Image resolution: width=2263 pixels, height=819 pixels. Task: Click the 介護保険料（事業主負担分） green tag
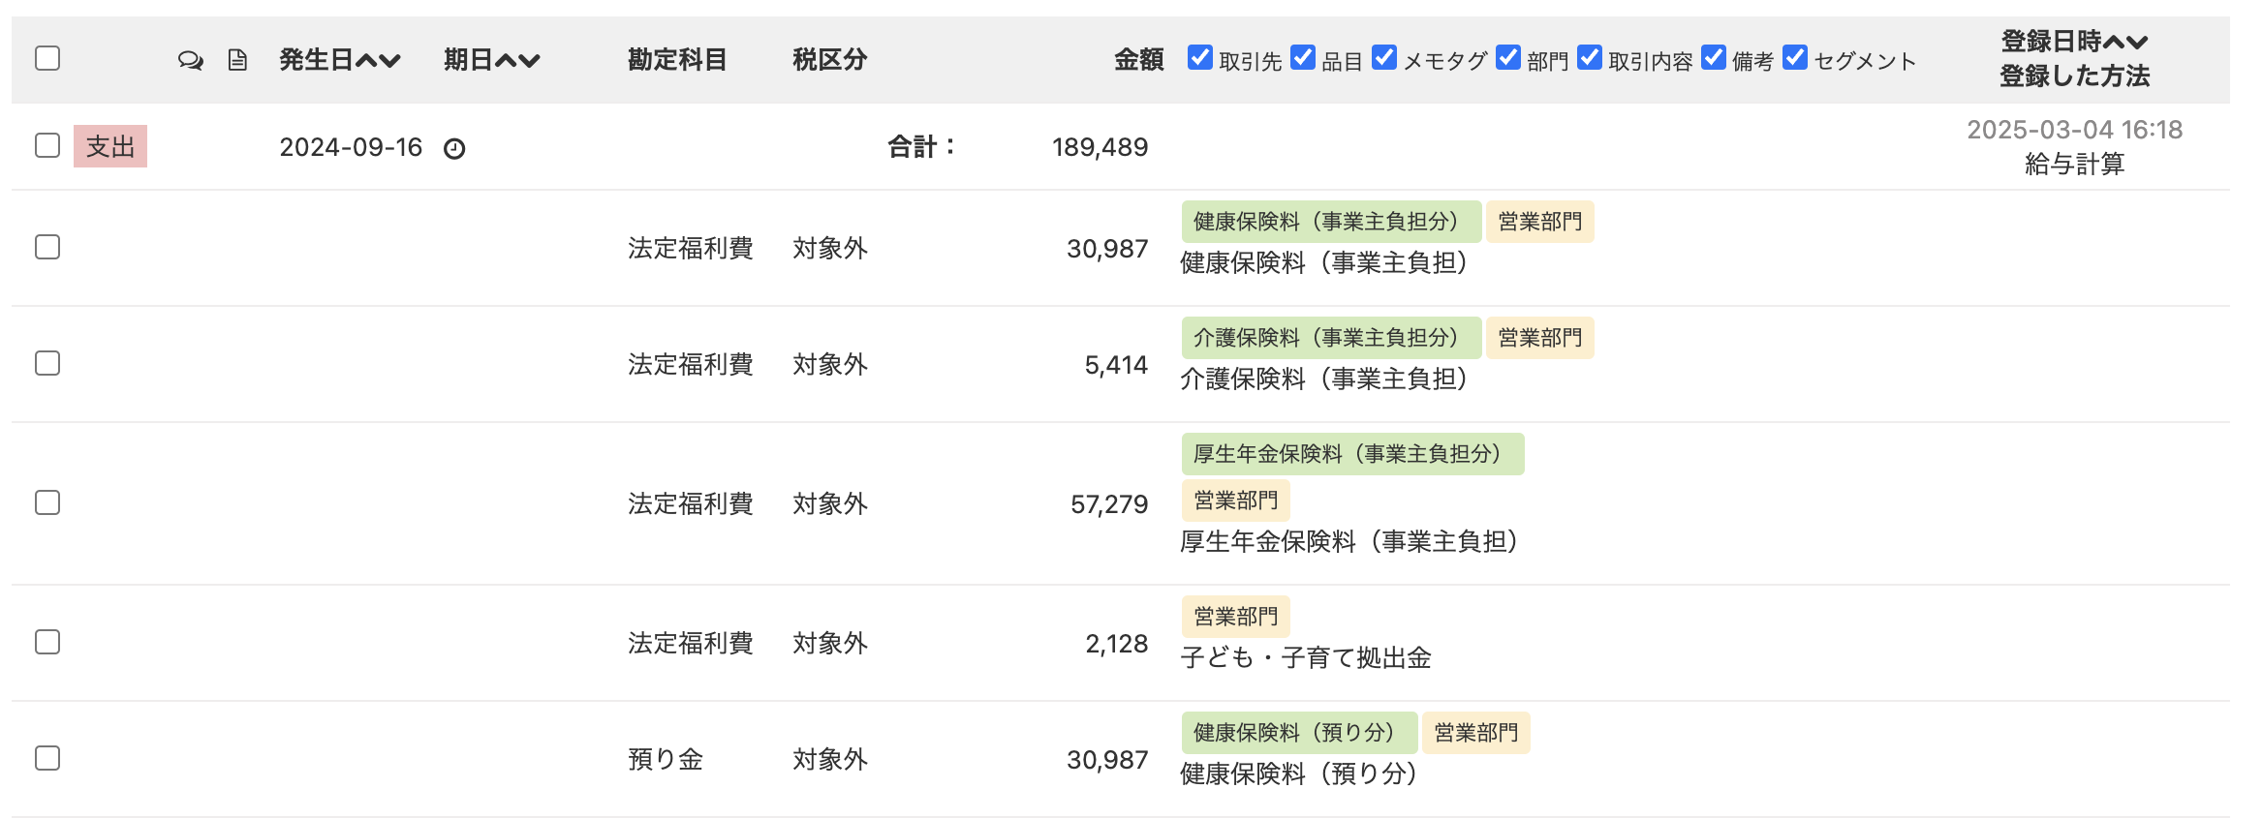coord(1331,338)
